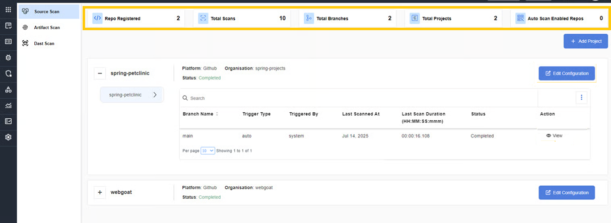Open the apps grid menu icon
Image resolution: width=611 pixels, height=223 pixels.
click(8, 10)
